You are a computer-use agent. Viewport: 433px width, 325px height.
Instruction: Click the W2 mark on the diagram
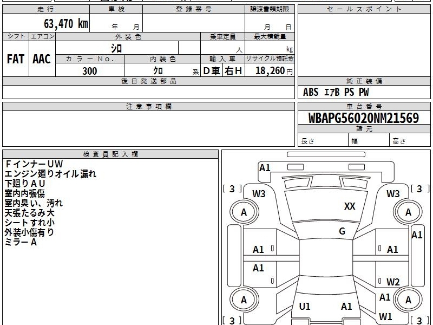(393, 282)
